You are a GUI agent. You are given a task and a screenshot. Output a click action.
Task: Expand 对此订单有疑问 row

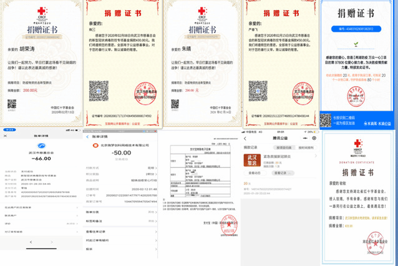(119, 239)
